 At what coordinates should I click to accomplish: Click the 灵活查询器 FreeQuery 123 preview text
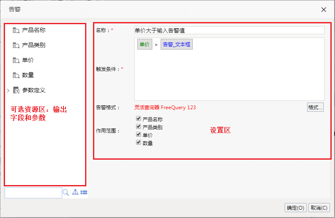(x=165, y=108)
